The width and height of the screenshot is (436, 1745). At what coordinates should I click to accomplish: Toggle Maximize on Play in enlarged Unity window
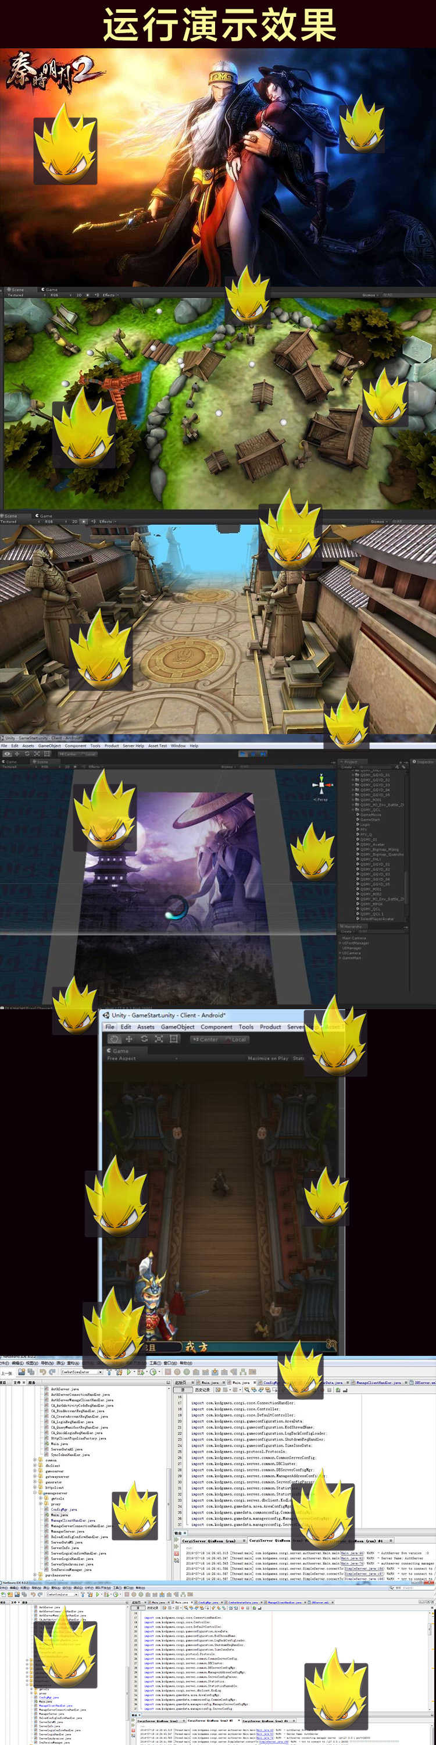coord(268,1058)
